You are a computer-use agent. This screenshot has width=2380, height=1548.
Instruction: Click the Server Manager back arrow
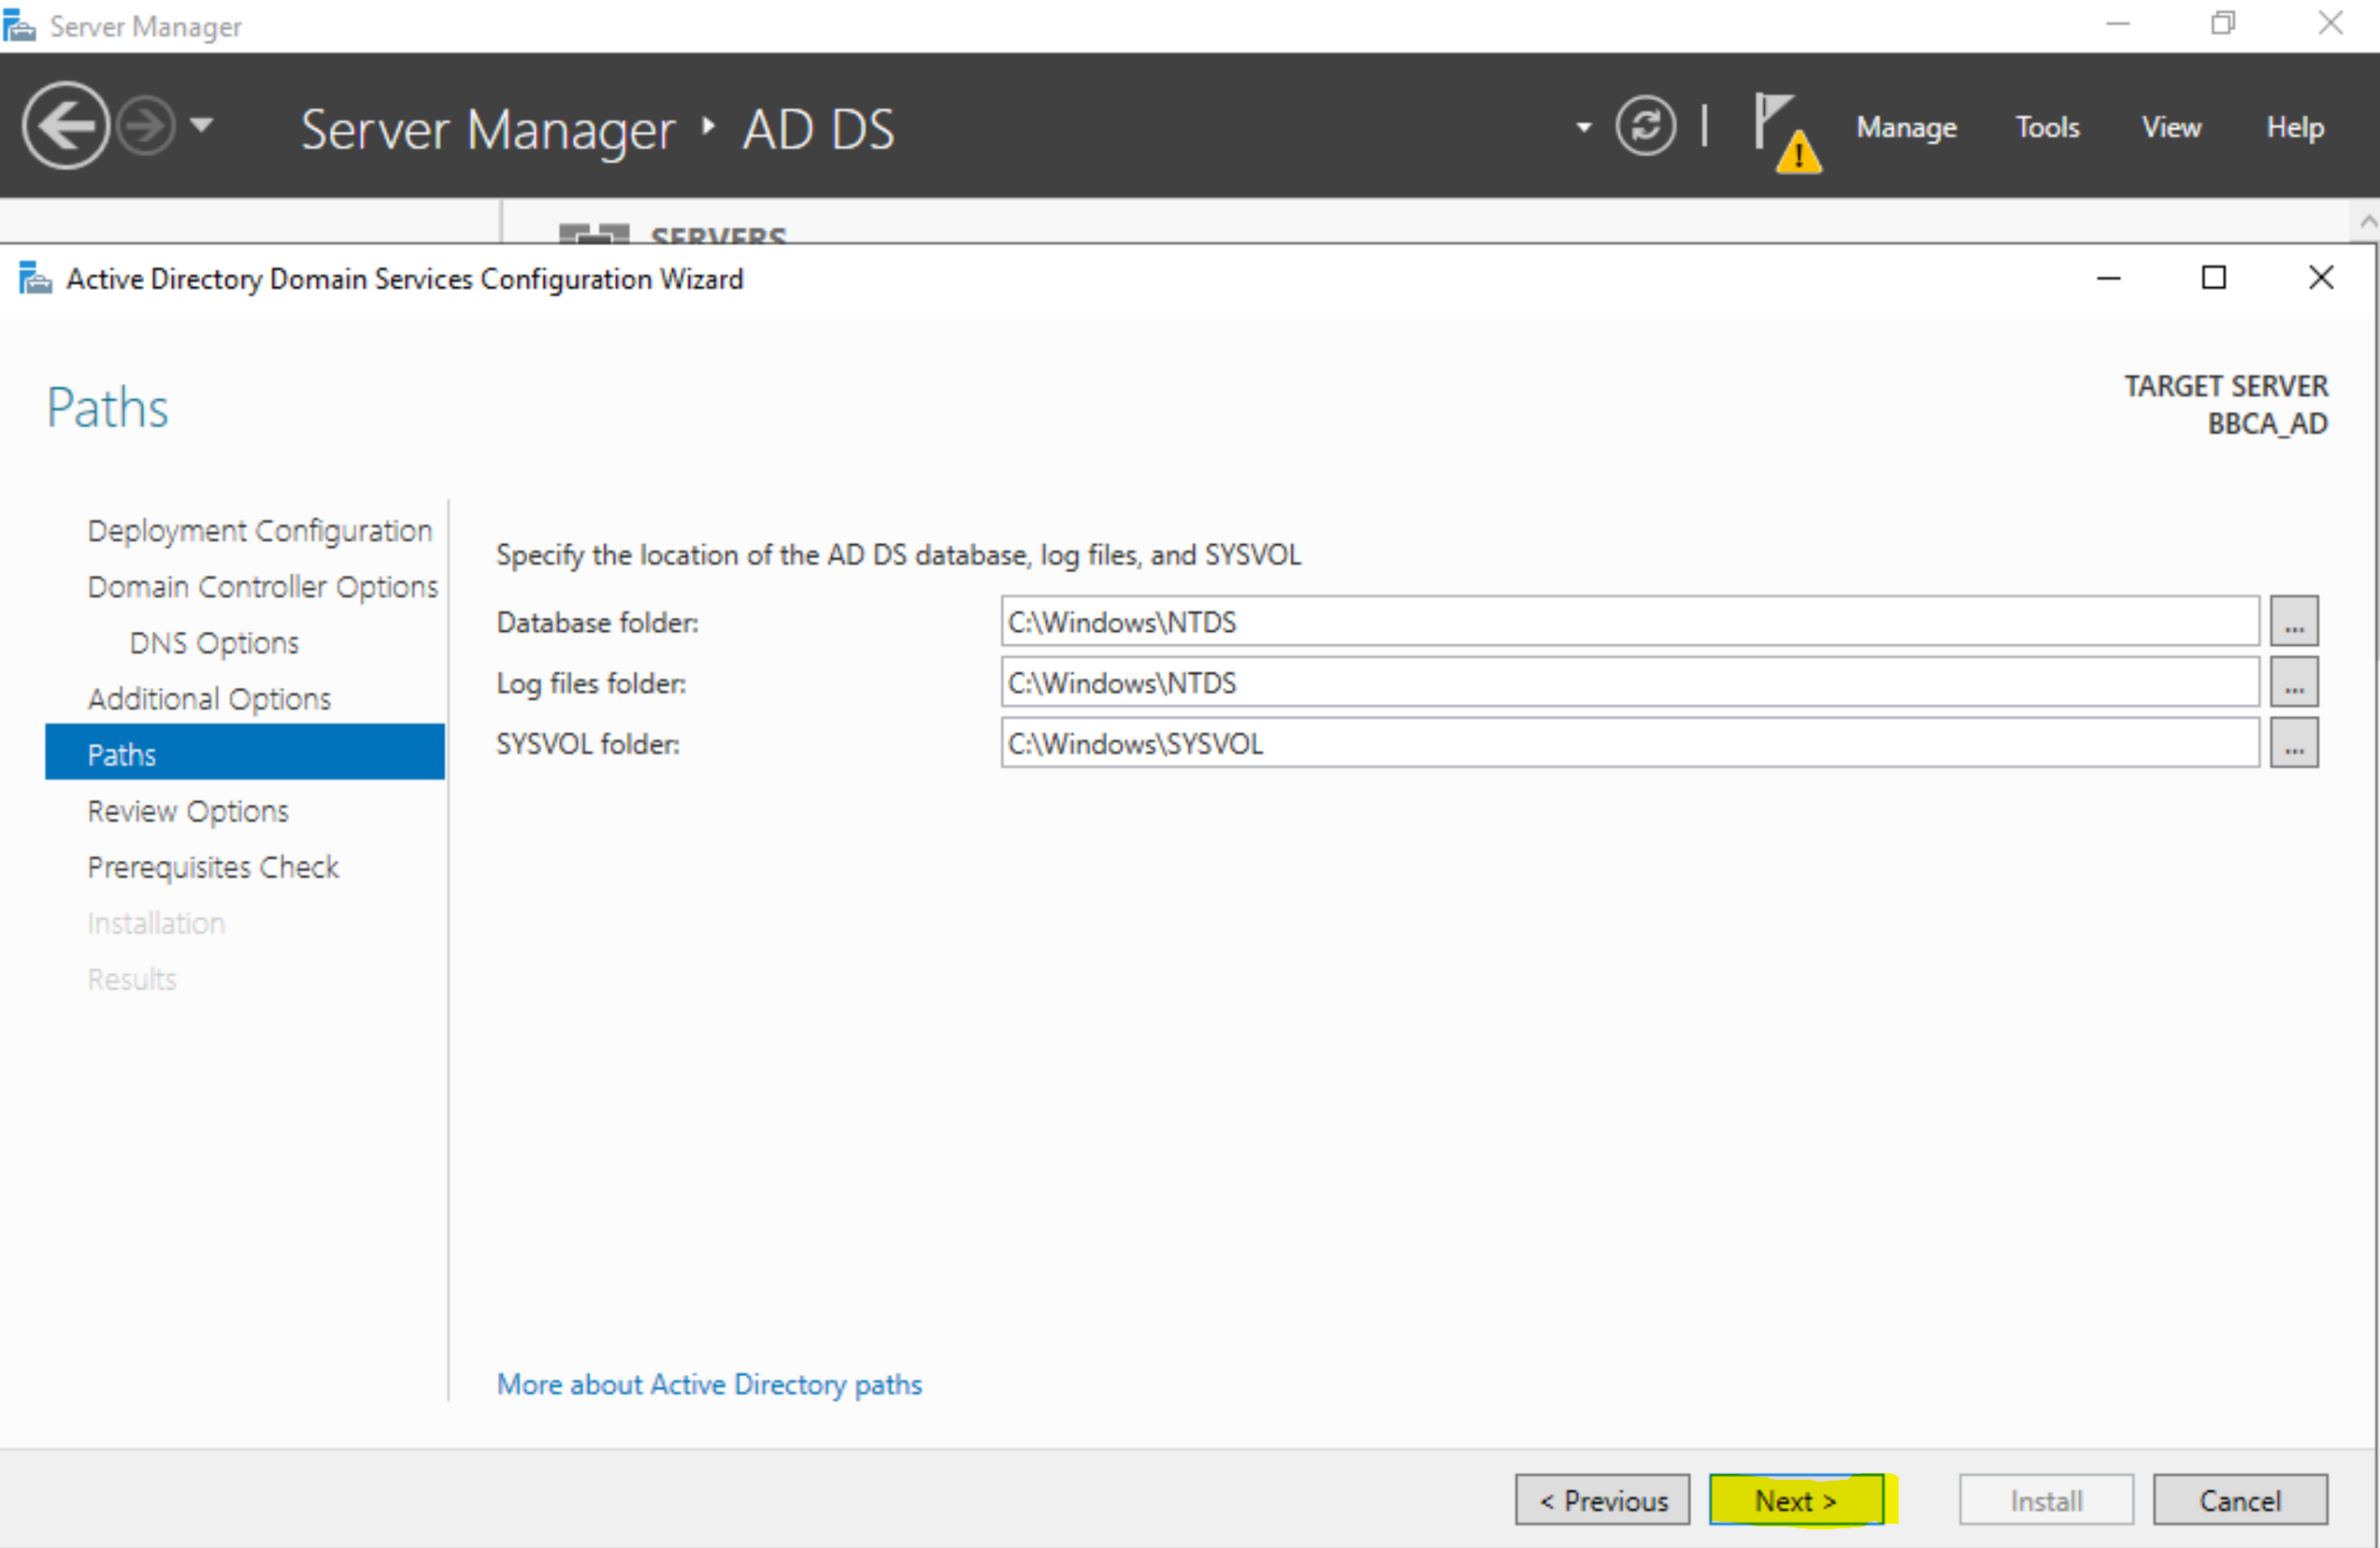(x=66, y=126)
